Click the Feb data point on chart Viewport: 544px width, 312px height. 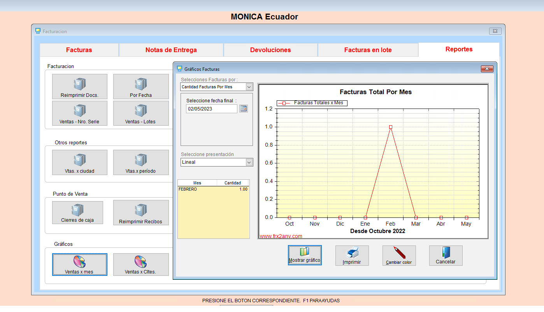click(x=390, y=127)
